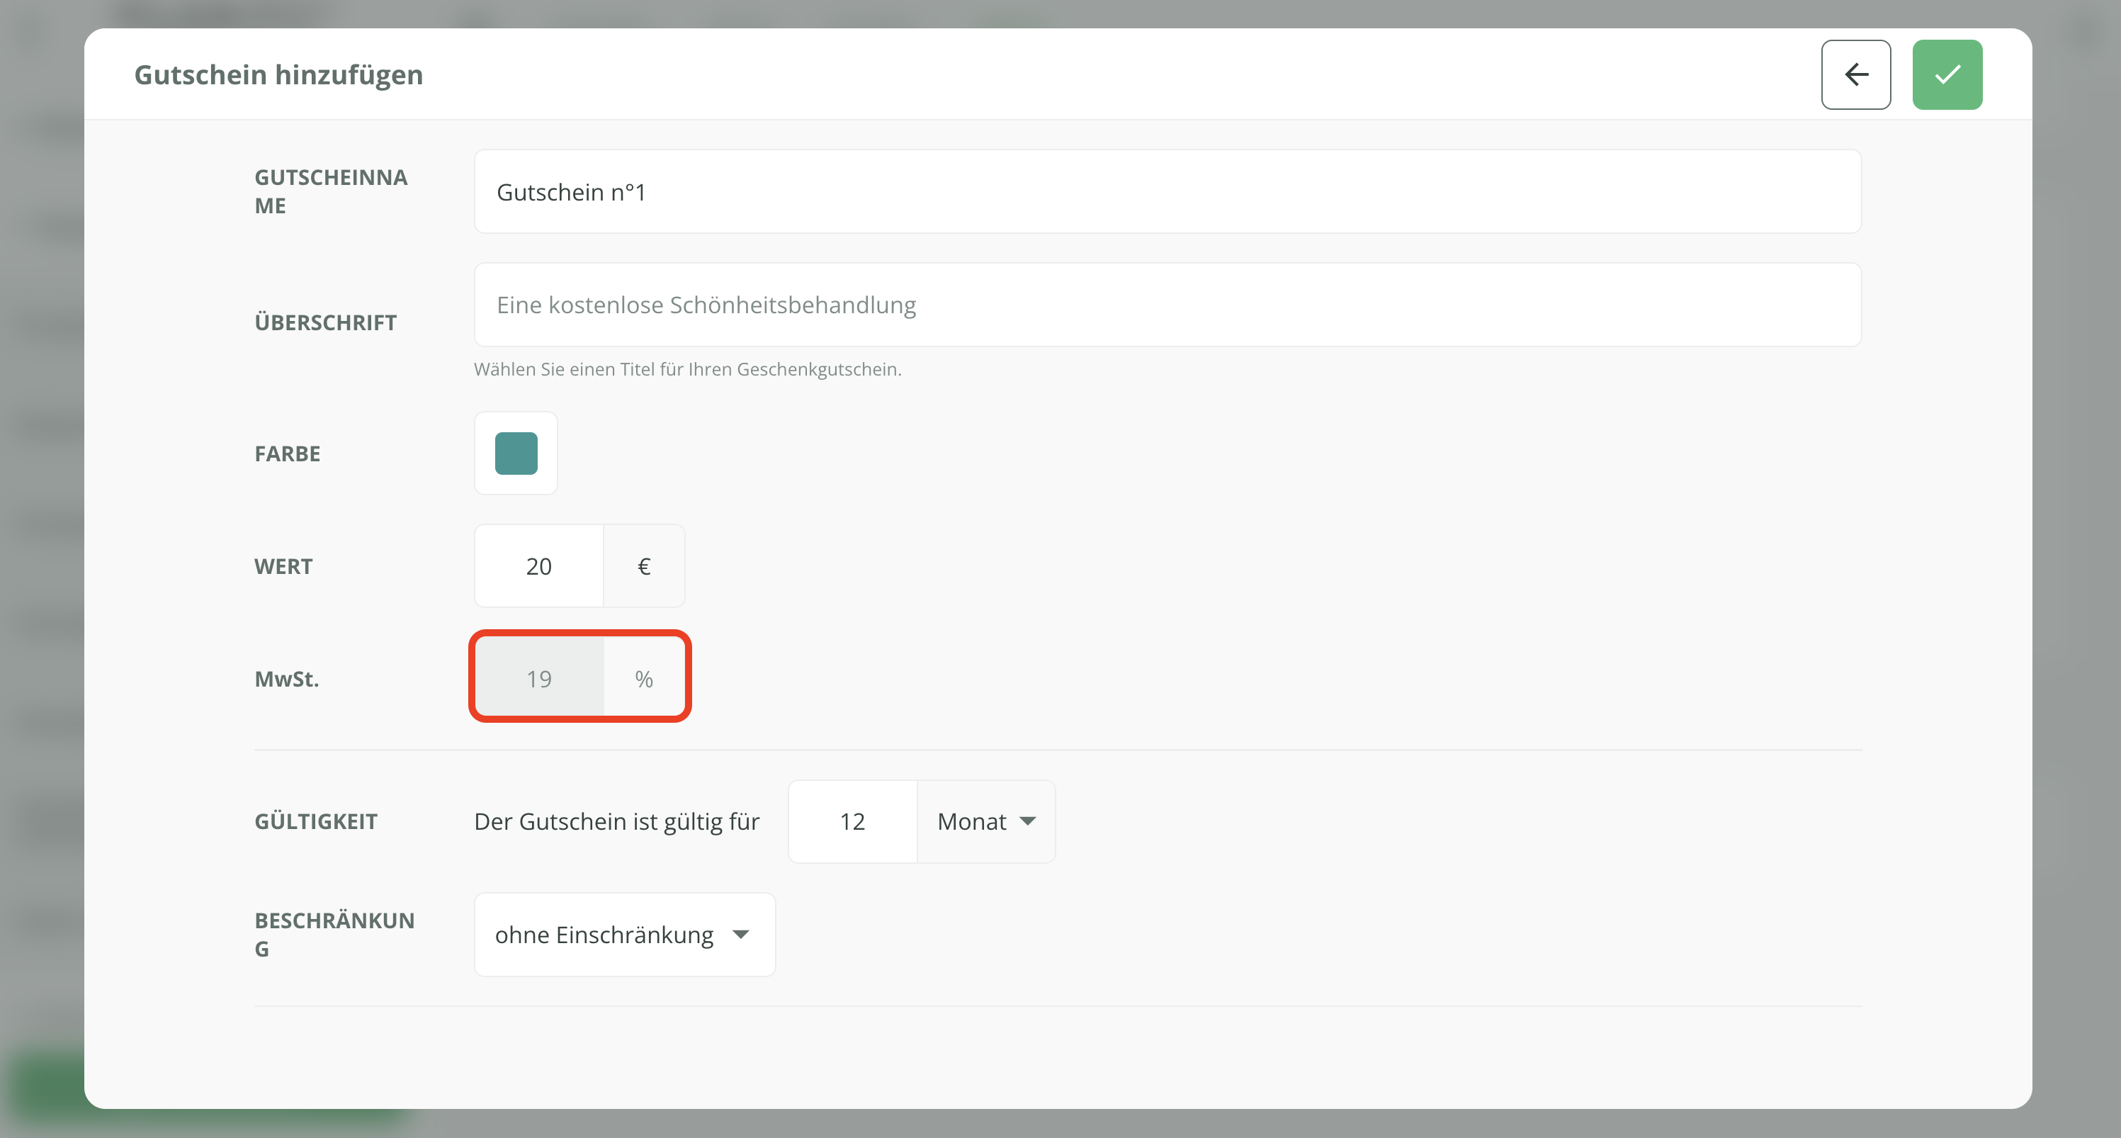The image size is (2121, 1138).
Task: Click the € currency label beside Wert
Action: click(644, 565)
